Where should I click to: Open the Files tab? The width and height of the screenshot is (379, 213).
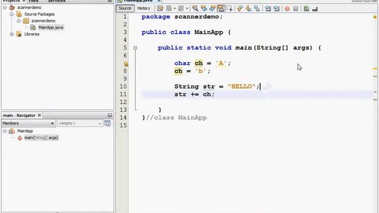(x=33, y=1)
